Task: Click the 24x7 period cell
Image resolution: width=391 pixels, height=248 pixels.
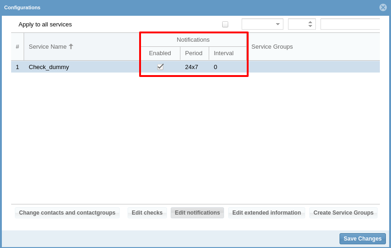Action: click(192, 67)
